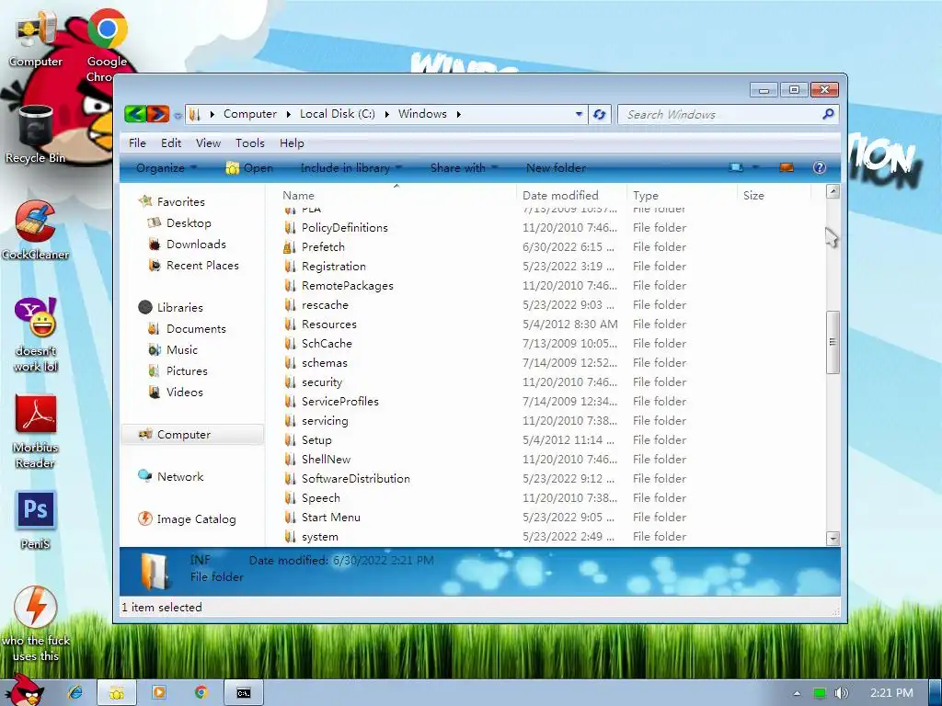Open the File menu
This screenshot has height=706, width=942.
point(137,142)
